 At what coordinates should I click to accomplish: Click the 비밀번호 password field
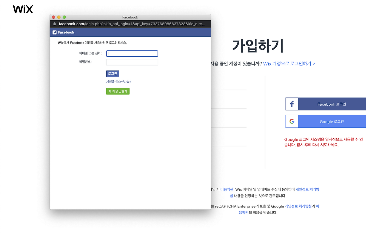point(132,62)
